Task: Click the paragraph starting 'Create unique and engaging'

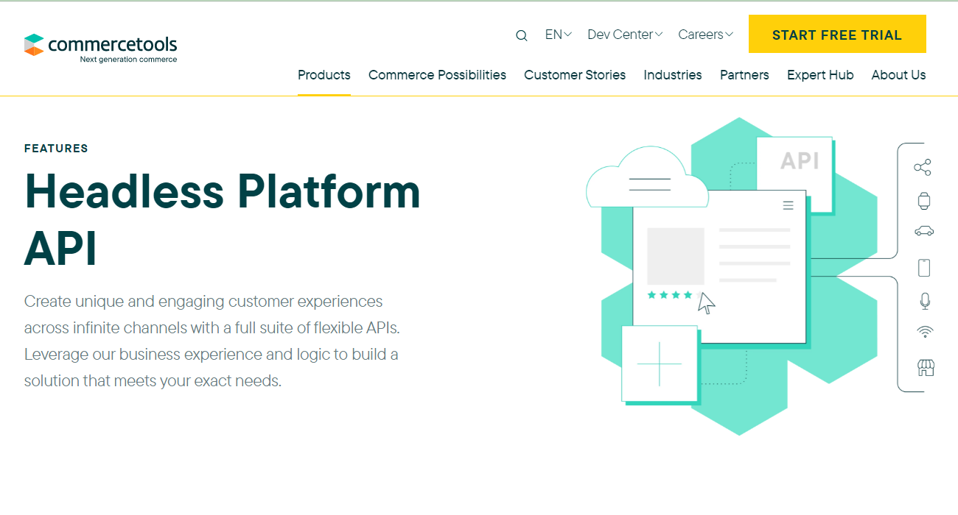Action: 212,341
